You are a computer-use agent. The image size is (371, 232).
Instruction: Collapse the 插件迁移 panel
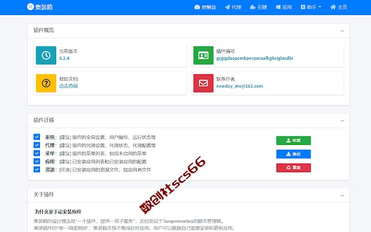tap(342, 121)
